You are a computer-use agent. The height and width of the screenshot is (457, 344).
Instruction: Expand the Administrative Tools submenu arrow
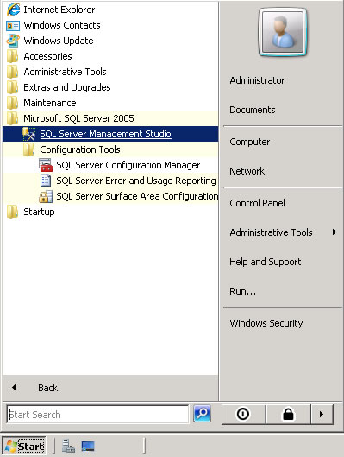pos(335,232)
